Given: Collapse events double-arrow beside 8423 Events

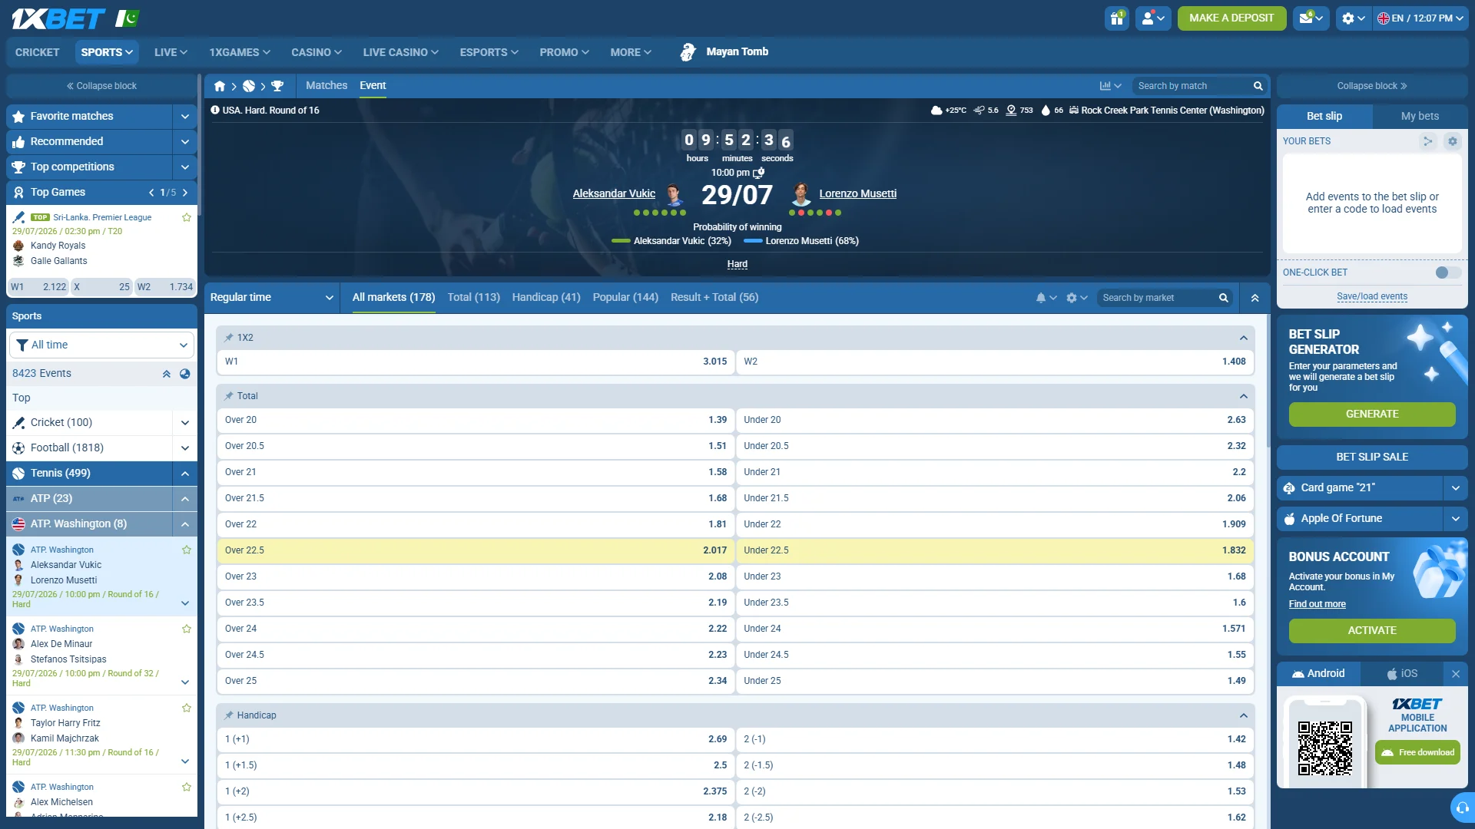Looking at the screenshot, I should click(x=166, y=374).
